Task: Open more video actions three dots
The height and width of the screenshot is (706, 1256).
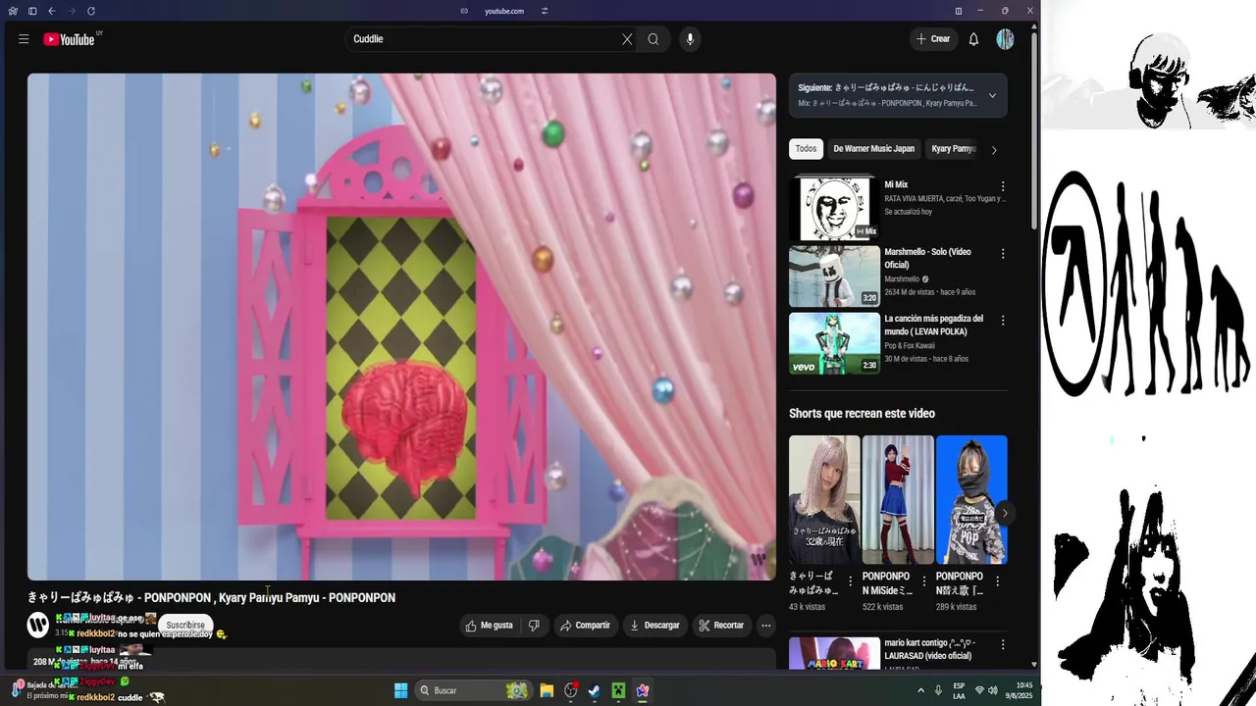Action: tap(766, 626)
